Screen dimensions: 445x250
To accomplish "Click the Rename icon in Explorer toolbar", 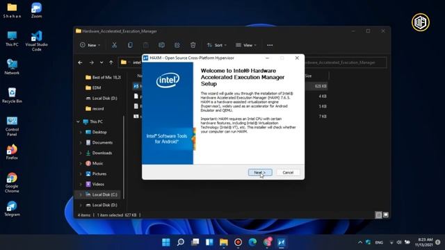I will (x=161, y=45).
